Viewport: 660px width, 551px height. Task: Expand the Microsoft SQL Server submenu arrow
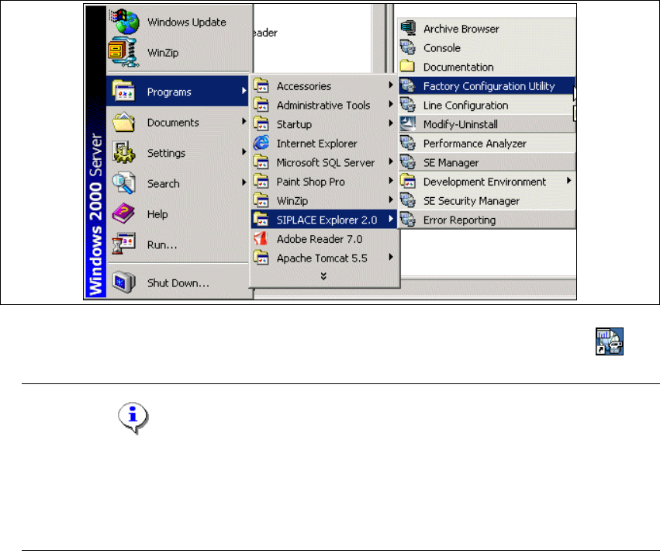(x=391, y=161)
